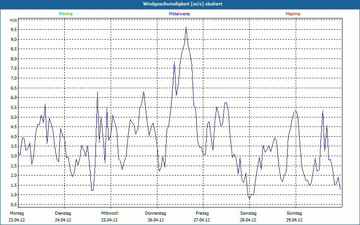Click the date 24.04.12

click(63, 220)
